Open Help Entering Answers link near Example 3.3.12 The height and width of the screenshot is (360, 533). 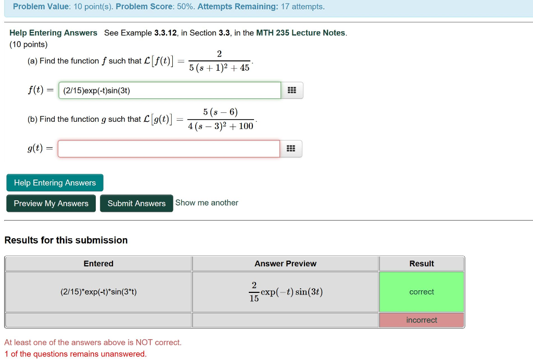point(53,32)
